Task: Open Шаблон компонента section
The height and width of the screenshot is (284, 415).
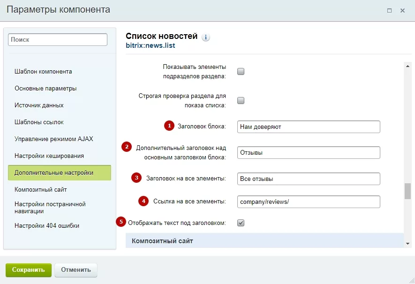Action: [x=43, y=71]
